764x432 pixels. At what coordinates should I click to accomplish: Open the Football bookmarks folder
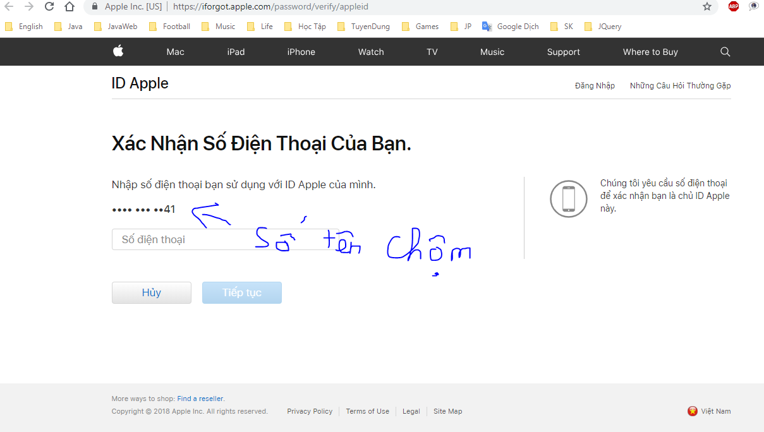coord(169,27)
